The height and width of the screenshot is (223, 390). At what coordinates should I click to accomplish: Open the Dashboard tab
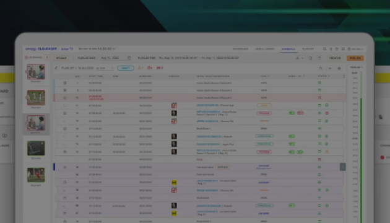pos(240,49)
